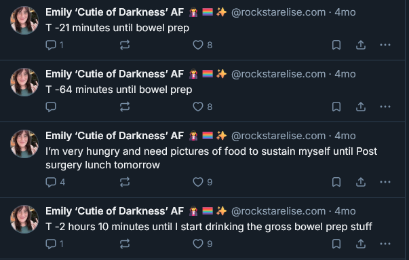Like the 'I'm very hungry' post
Screen dimensions: 409x260
point(202,182)
